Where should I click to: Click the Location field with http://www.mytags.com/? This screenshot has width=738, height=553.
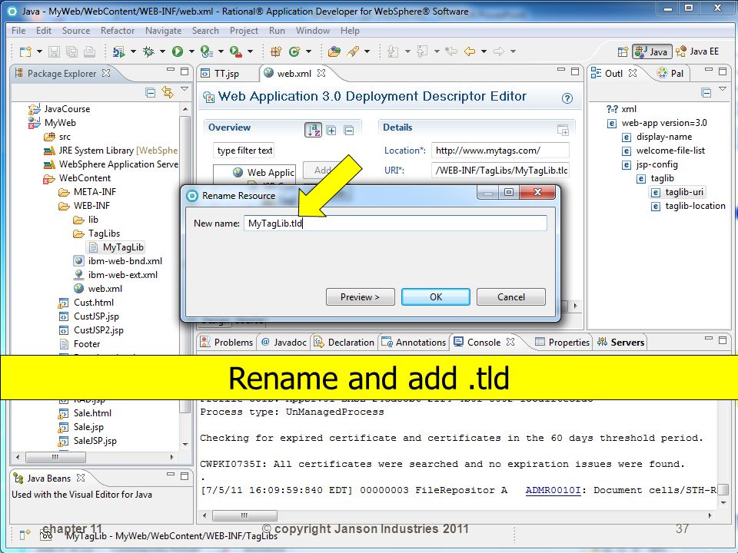[x=500, y=151]
